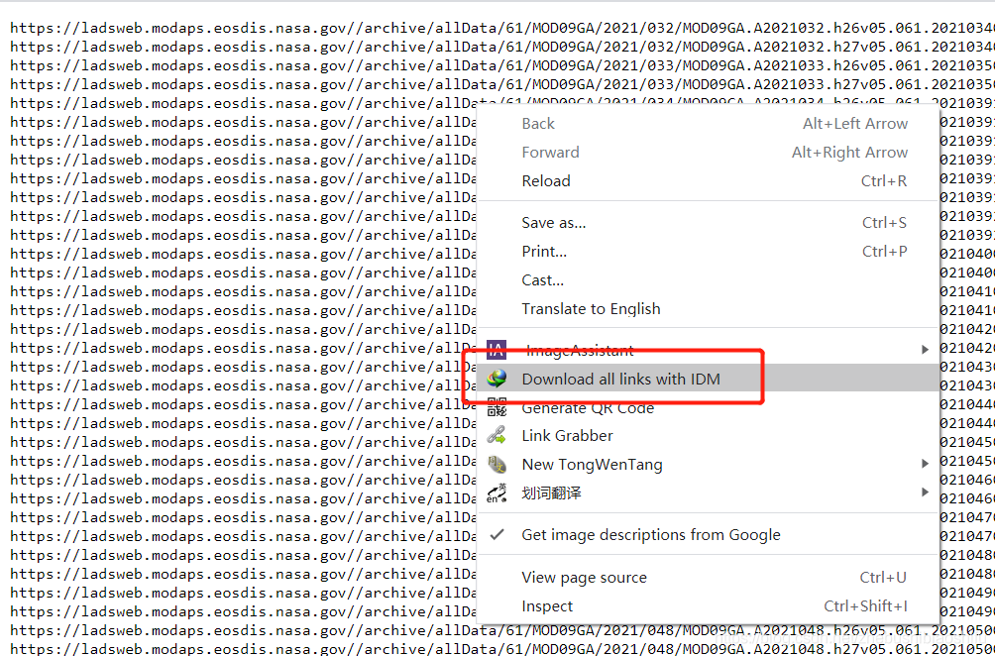Image resolution: width=995 pixels, height=656 pixels.
Task: Choose Reload from the context menu
Action: (708, 180)
